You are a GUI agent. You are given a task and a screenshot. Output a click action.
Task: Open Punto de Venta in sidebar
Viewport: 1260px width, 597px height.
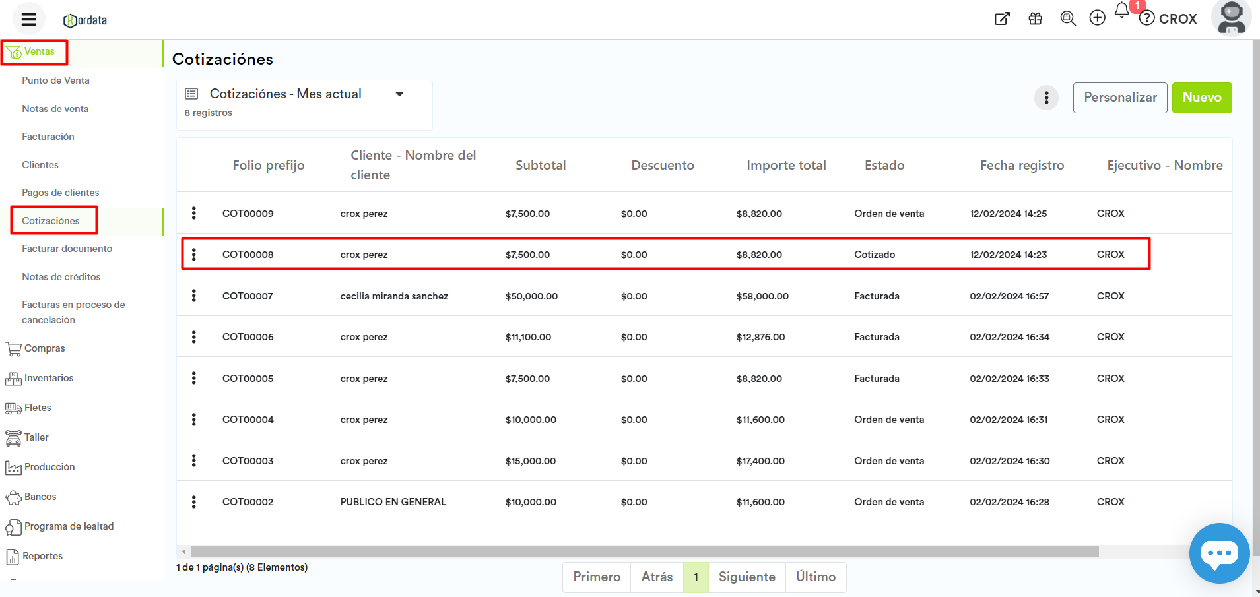tap(55, 80)
